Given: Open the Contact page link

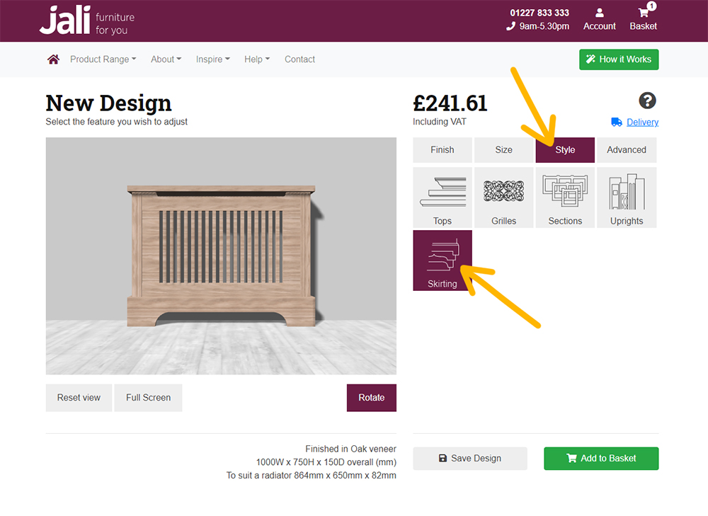Looking at the screenshot, I should pos(299,59).
